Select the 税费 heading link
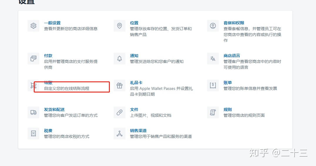The height and width of the screenshot is (166, 316). click(x=48, y=131)
